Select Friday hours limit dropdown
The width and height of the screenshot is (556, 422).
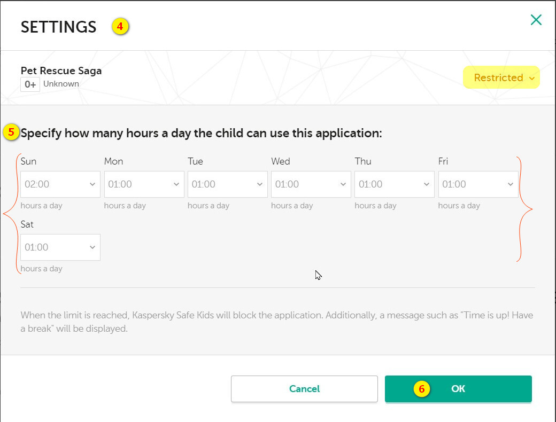pos(477,184)
